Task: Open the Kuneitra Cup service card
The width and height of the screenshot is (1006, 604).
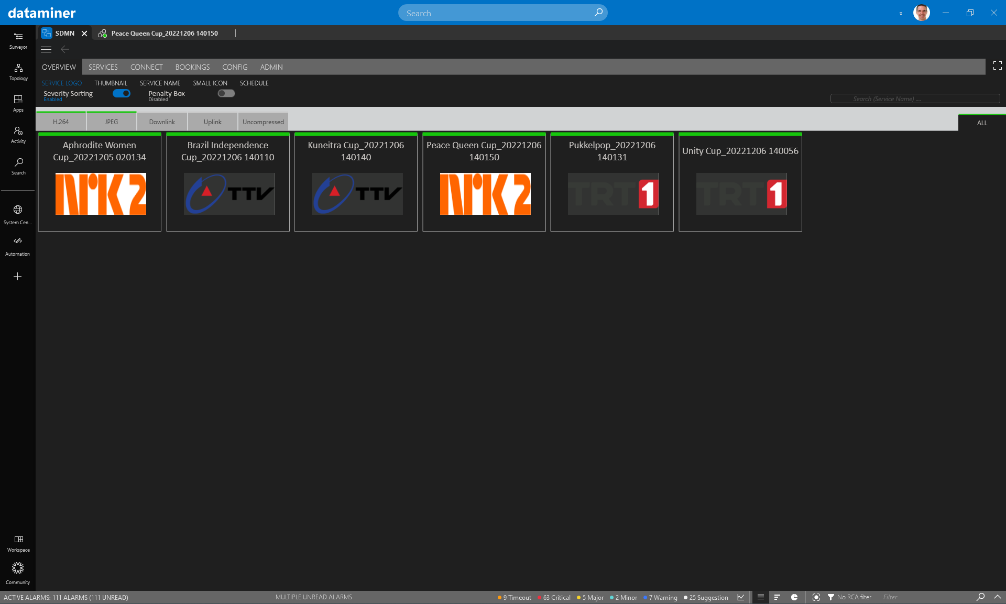Action: (356, 182)
